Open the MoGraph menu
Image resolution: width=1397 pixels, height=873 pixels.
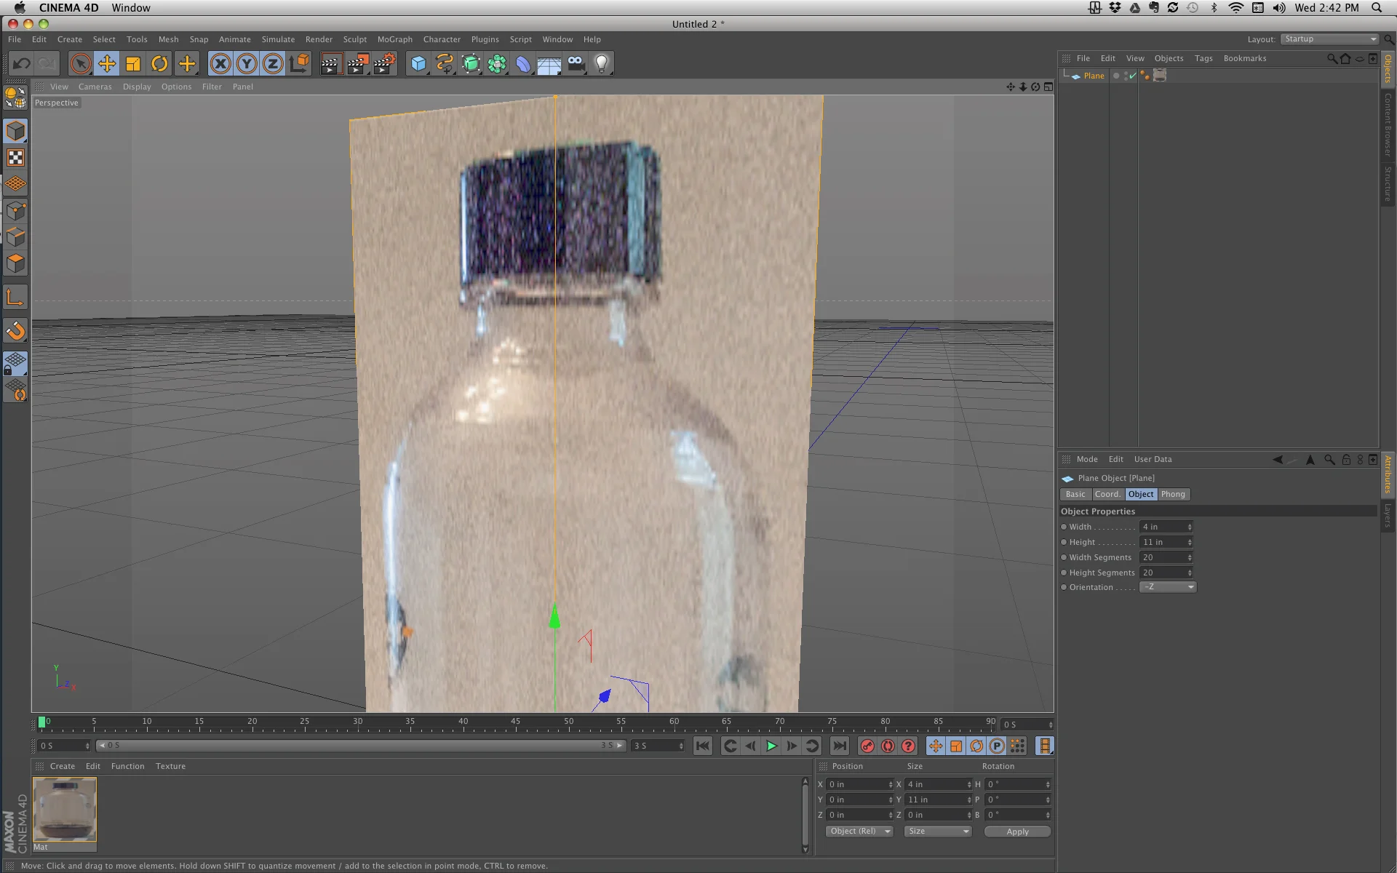[x=394, y=39]
